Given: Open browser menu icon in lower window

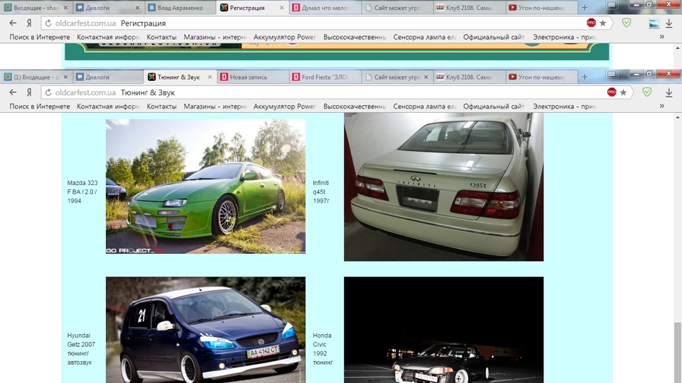Looking at the screenshot, I should pos(612,74).
